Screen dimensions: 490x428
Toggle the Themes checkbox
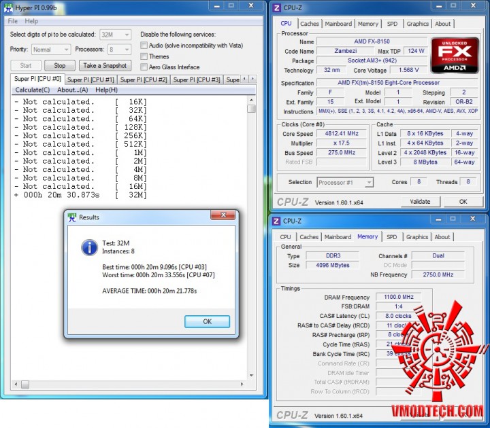(x=144, y=56)
